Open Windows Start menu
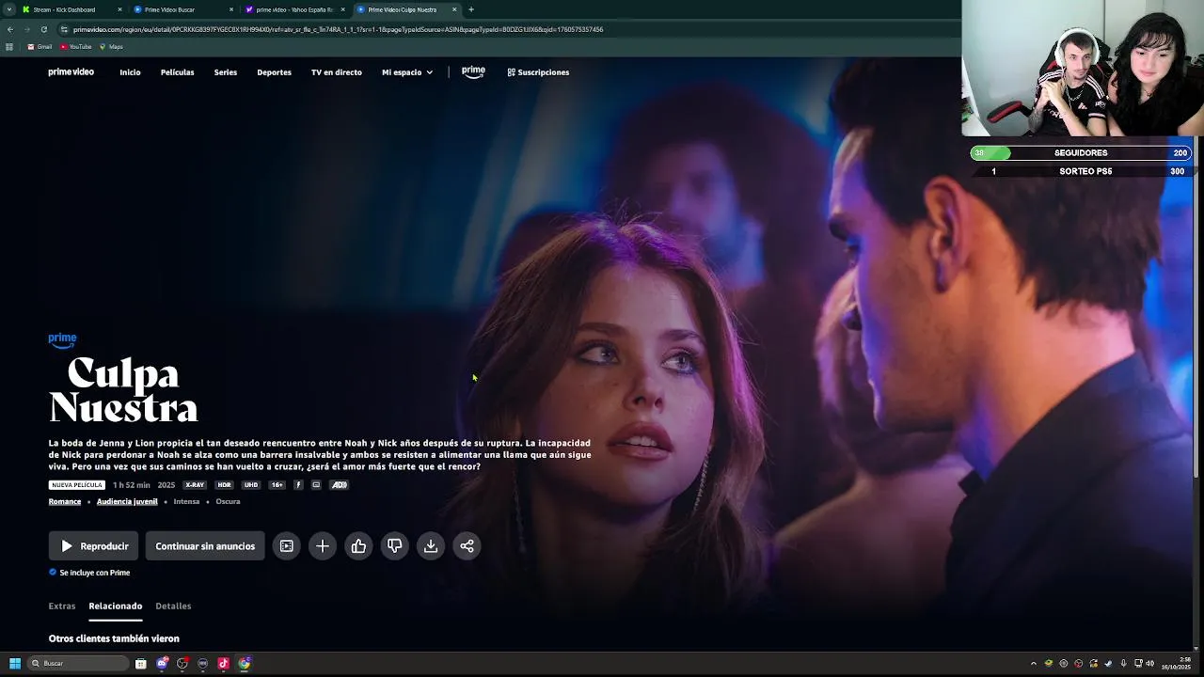Image resolution: width=1204 pixels, height=677 pixels. (x=15, y=664)
